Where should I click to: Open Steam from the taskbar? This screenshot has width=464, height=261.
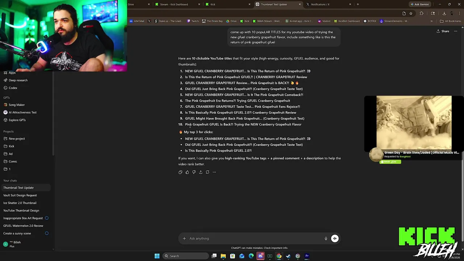click(288, 256)
